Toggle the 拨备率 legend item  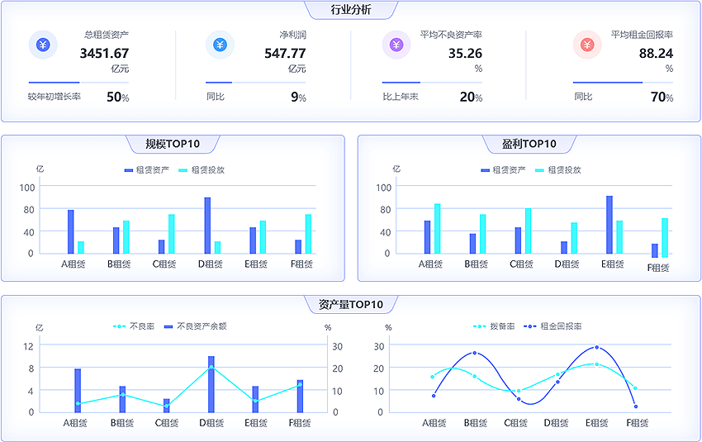(x=494, y=326)
